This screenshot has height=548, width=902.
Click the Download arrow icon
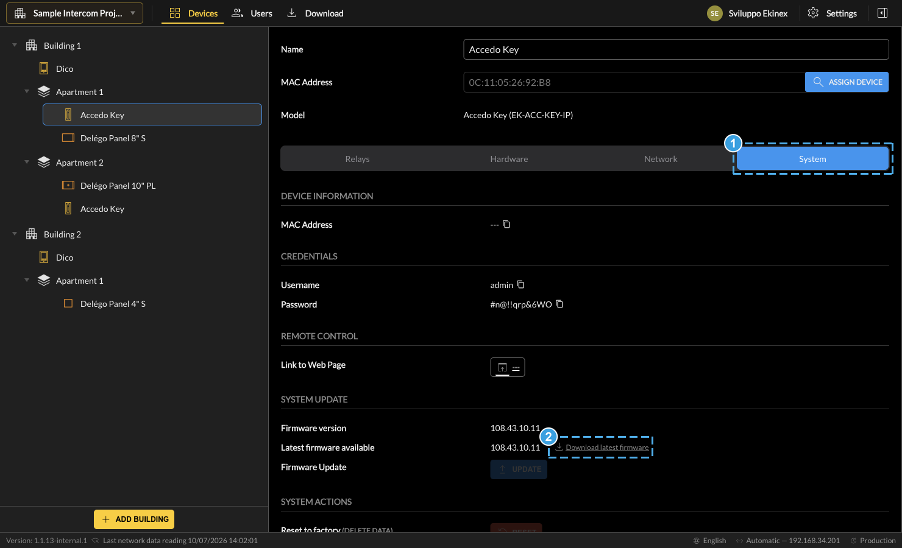coord(292,13)
